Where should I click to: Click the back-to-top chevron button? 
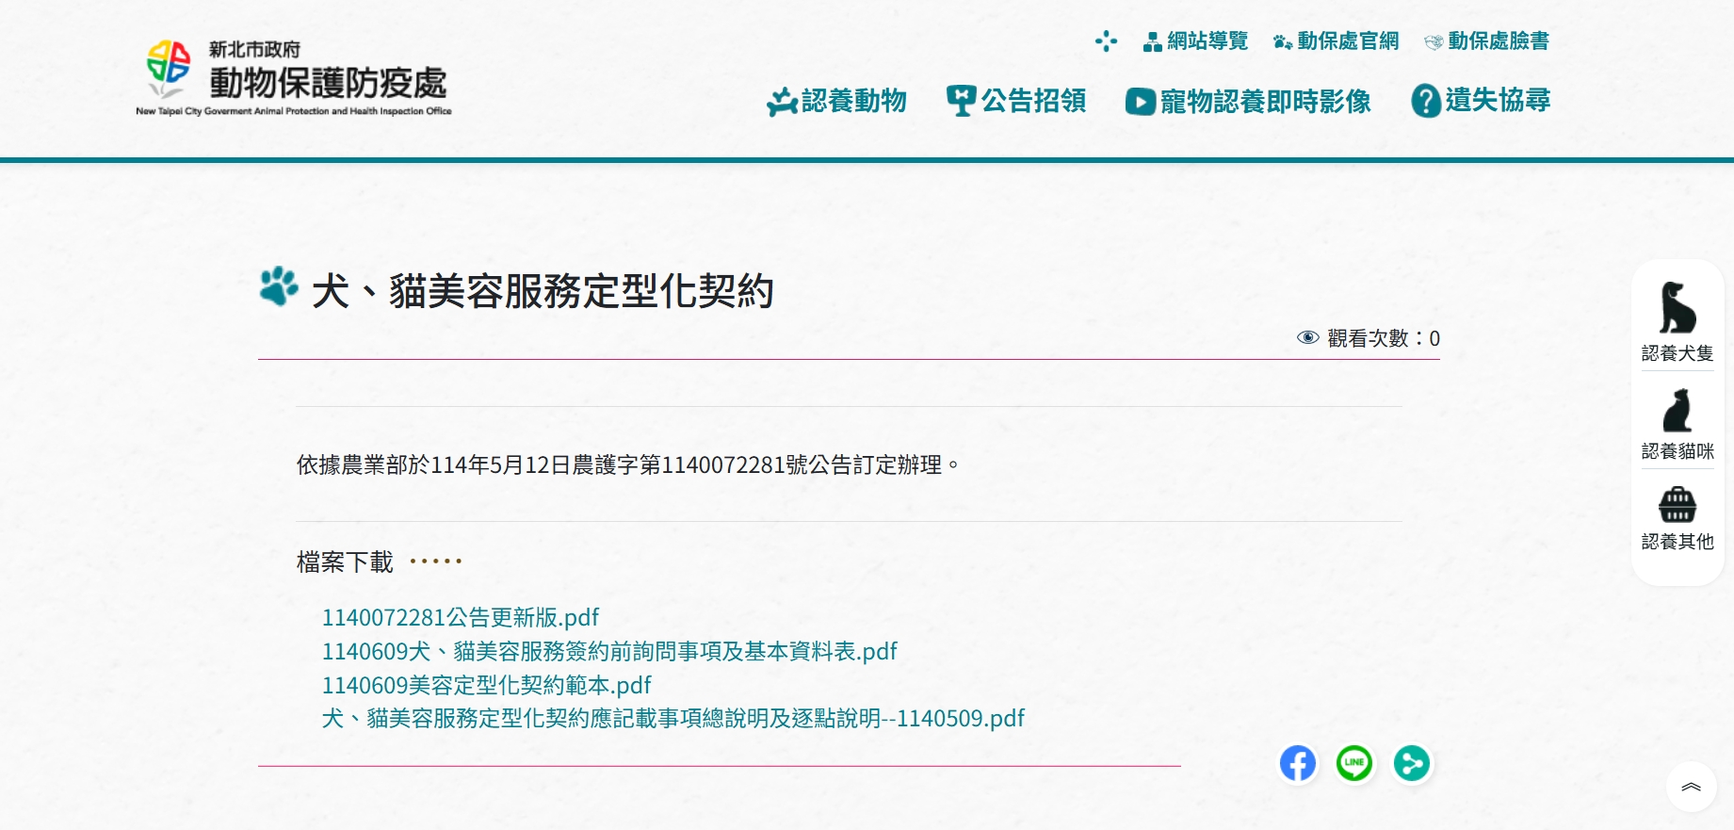point(1692,787)
